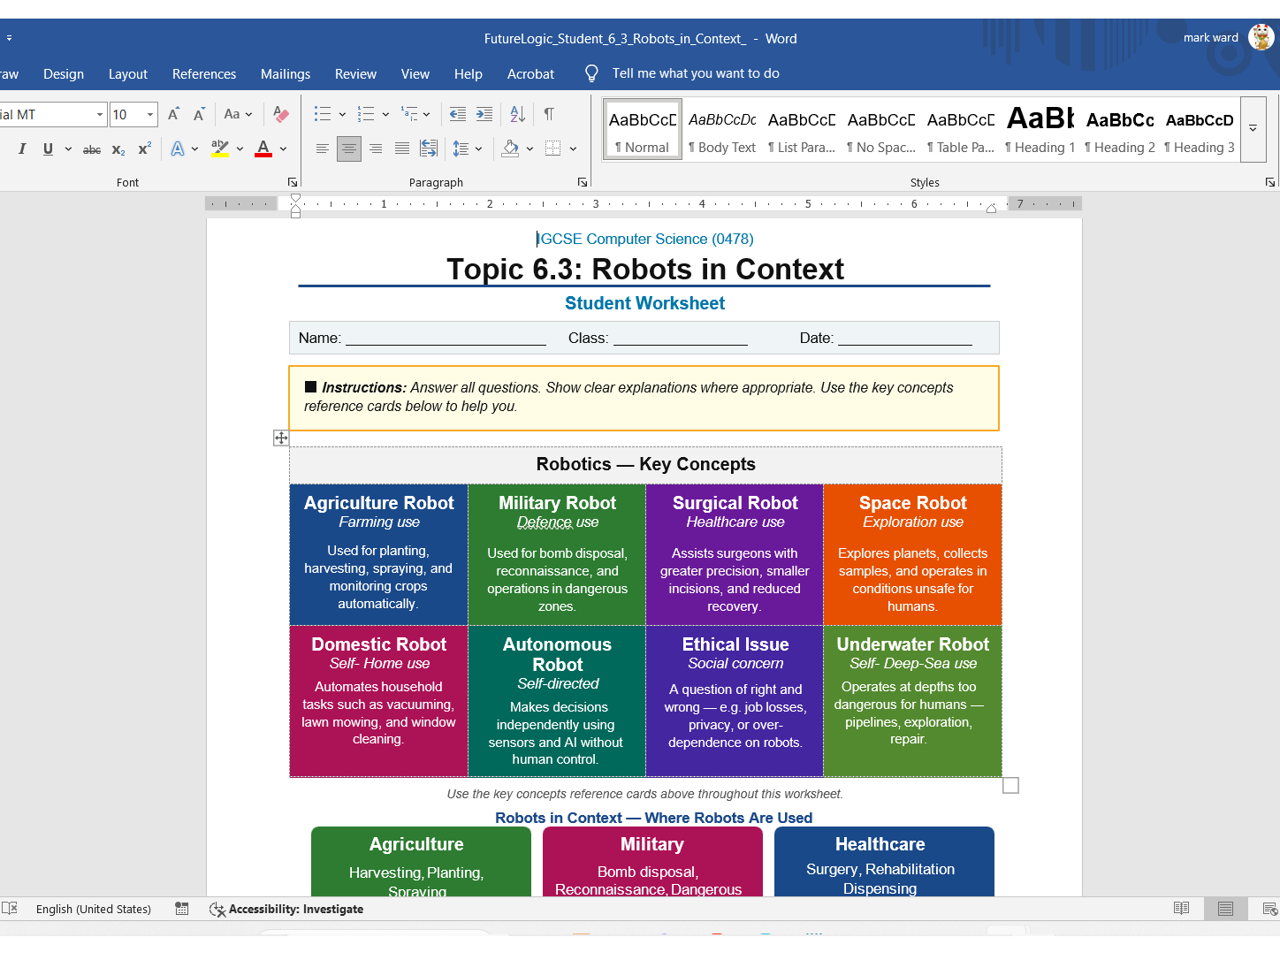1280x960 pixels.
Task: Click the macro recording status icon
Action: 181,909
